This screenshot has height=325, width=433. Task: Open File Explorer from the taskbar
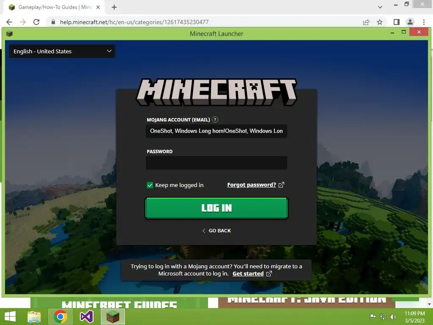click(x=34, y=317)
